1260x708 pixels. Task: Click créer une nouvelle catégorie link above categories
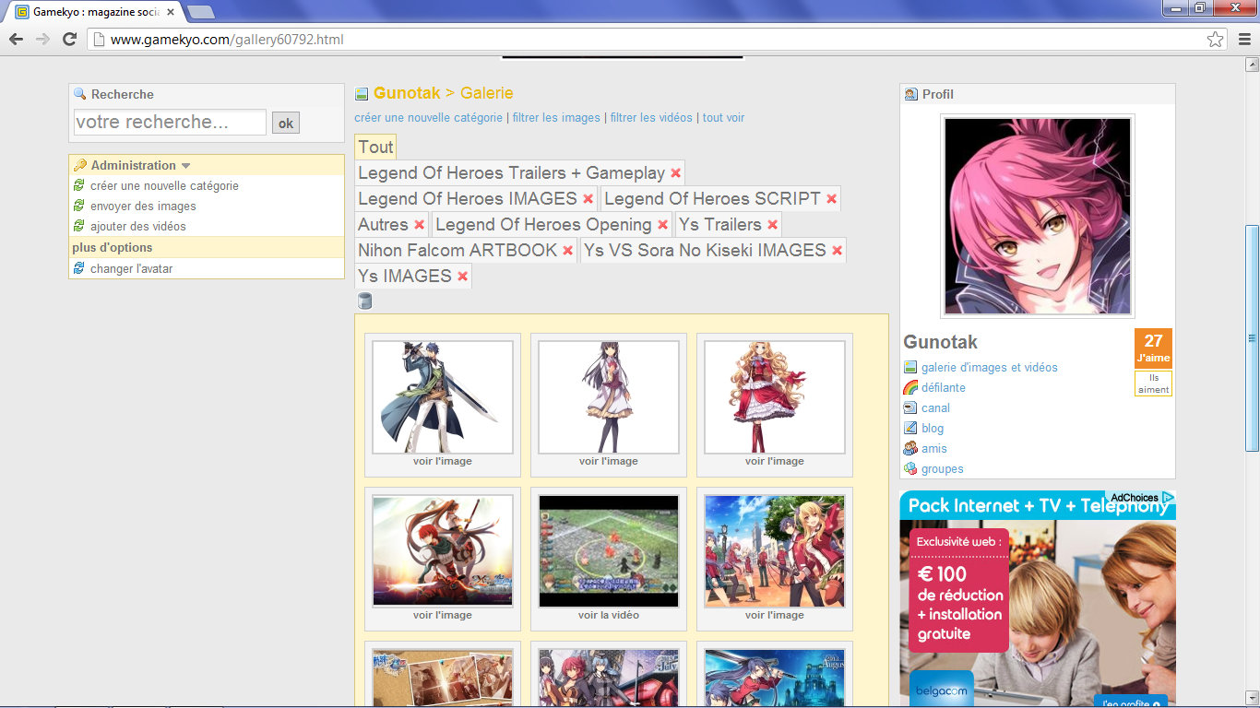point(429,118)
